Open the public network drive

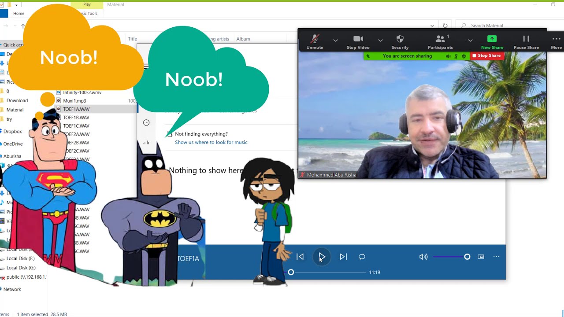(x=26, y=277)
